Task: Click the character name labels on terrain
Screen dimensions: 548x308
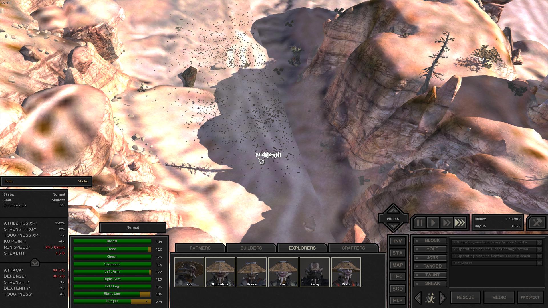Action: pos(268,155)
